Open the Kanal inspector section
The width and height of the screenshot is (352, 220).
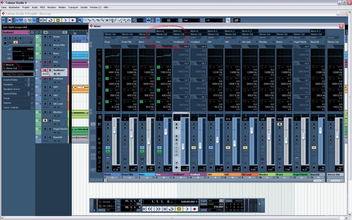coord(18,98)
